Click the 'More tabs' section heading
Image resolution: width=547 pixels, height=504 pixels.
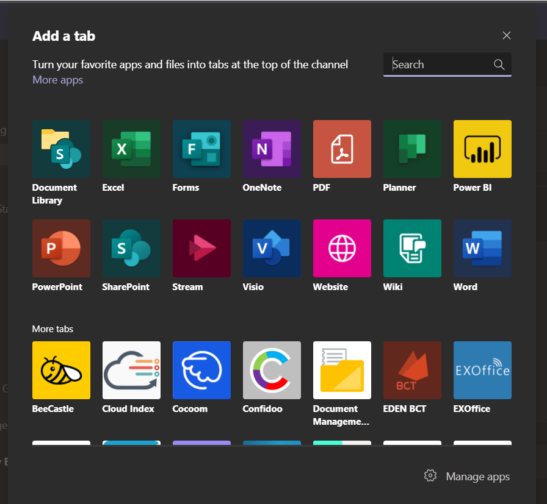[x=53, y=329]
